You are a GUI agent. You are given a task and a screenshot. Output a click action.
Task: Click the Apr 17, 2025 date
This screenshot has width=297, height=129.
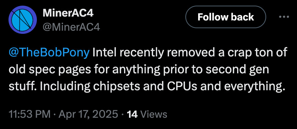click(x=88, y=115)
